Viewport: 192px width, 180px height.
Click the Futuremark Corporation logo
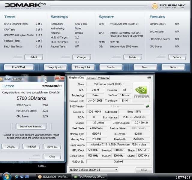(x=168, y=6)
